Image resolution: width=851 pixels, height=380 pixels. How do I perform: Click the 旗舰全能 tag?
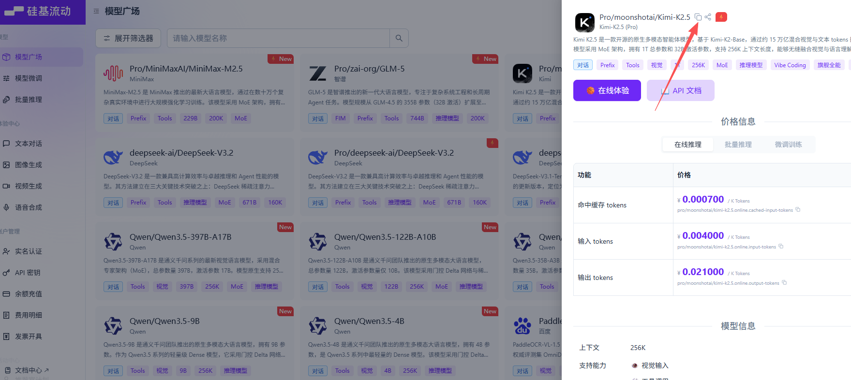[x=829, y=65]
